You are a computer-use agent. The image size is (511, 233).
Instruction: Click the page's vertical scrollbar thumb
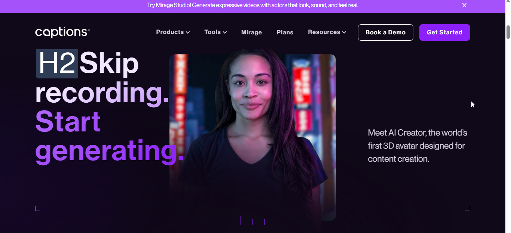508,32
